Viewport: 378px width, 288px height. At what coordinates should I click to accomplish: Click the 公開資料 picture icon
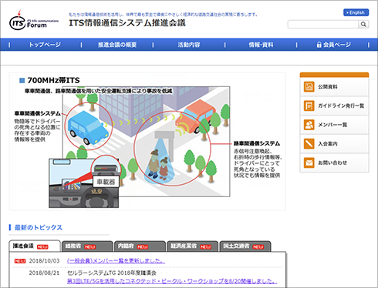[309, 87]
